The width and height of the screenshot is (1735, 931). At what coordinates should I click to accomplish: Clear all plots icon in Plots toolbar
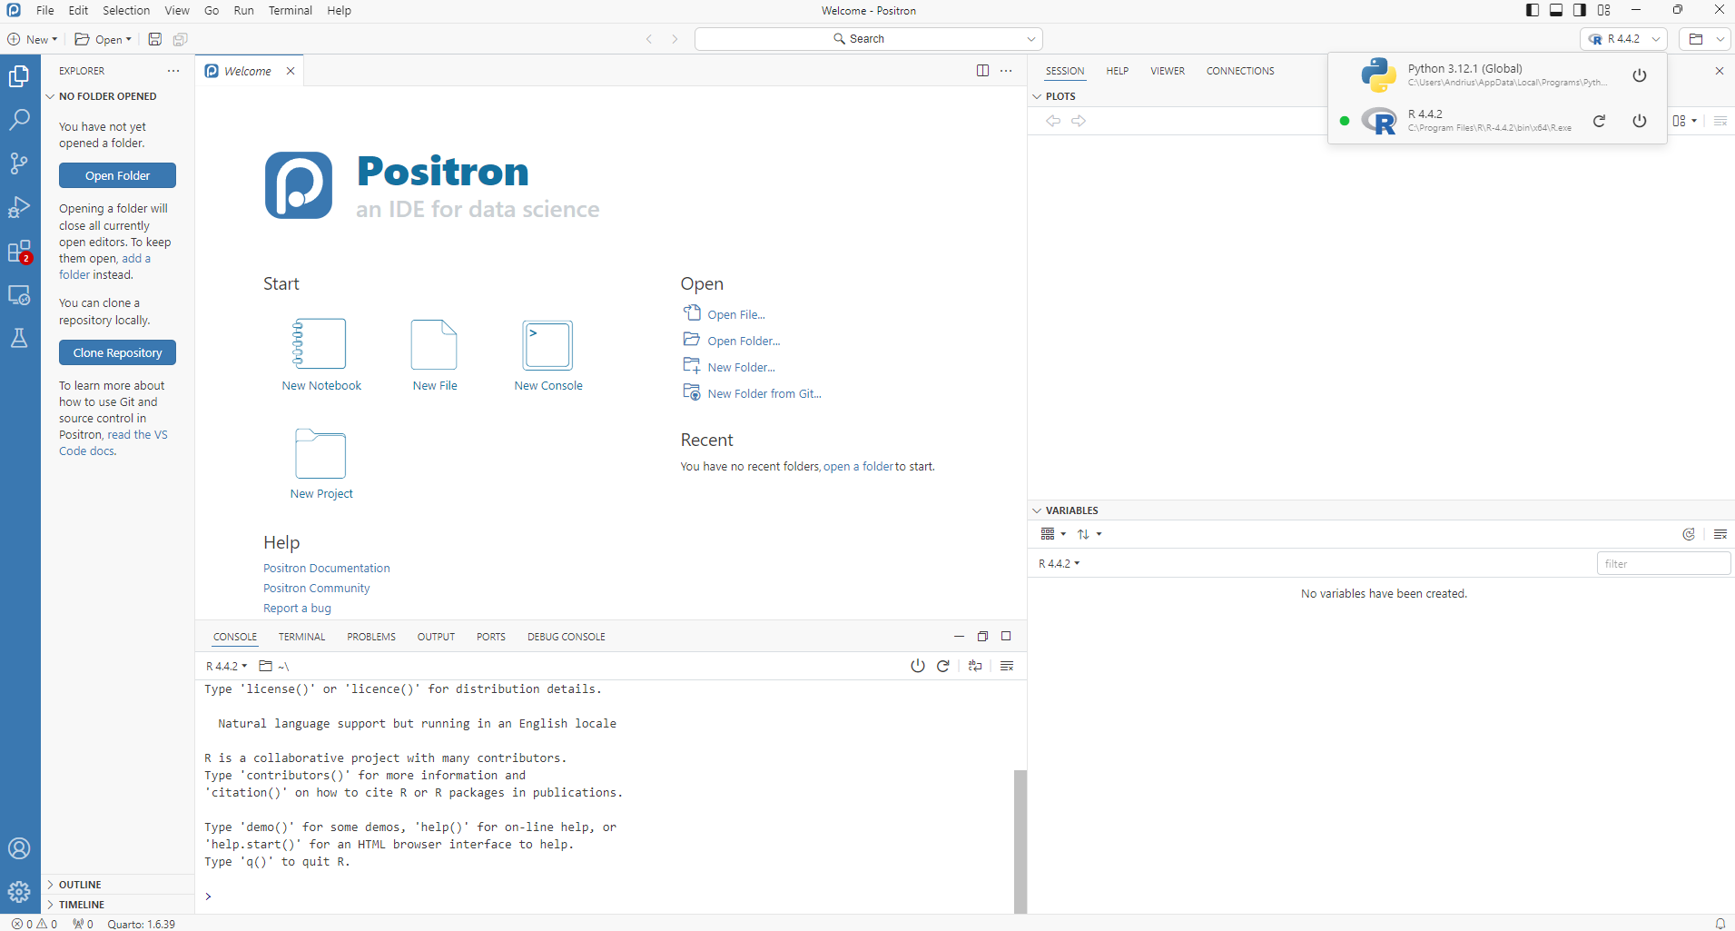point(1720,121)
